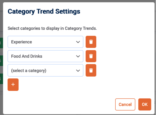Delete the Experience category row
This screenshot has height=115, width=156.
tap(91, 42)
